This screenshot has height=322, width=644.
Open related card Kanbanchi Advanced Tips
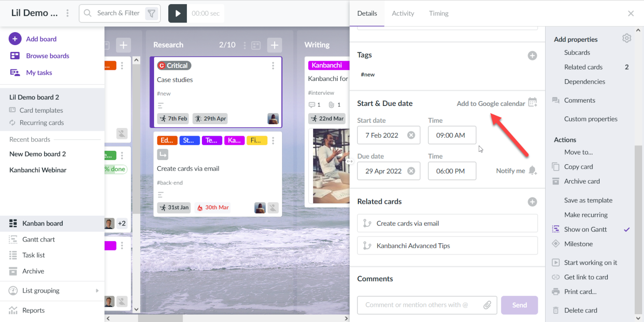click(x=447, y=246)
